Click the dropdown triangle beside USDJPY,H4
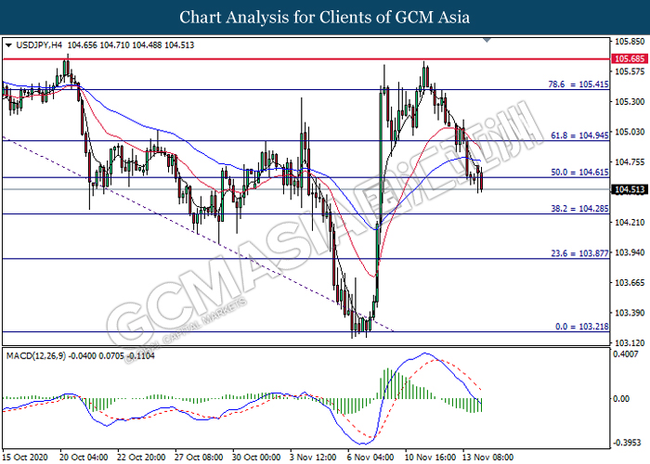 pyautogui.click(x=8, y=45)
